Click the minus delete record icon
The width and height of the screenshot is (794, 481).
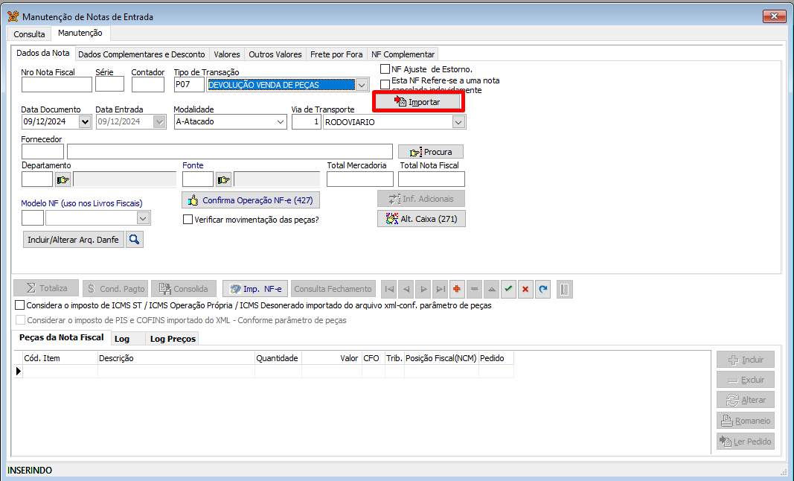pyautogui.click(x=475, y=289)
